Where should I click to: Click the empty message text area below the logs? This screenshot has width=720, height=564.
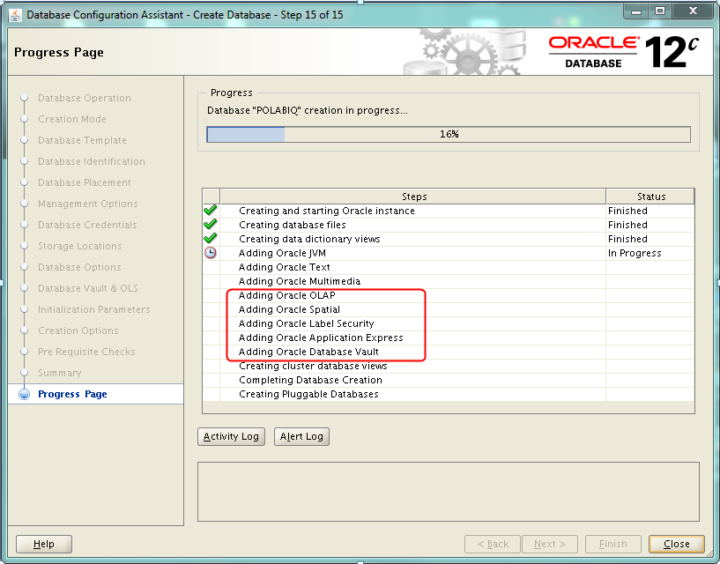click(x=449, y=492)
